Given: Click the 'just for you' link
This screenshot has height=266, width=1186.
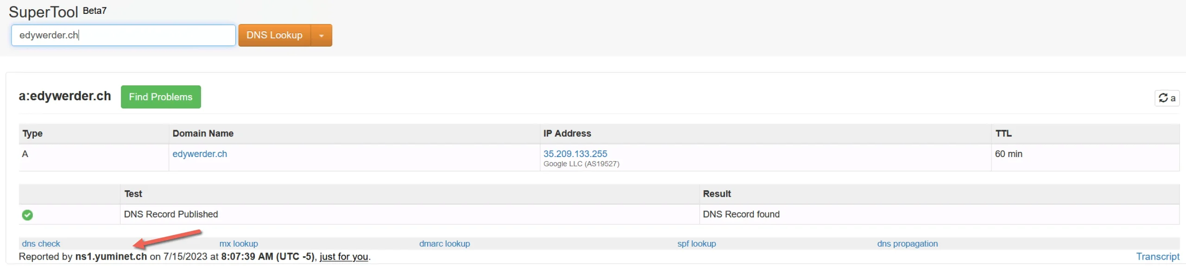Looking at the screenshot, I should tap(344, 257).
